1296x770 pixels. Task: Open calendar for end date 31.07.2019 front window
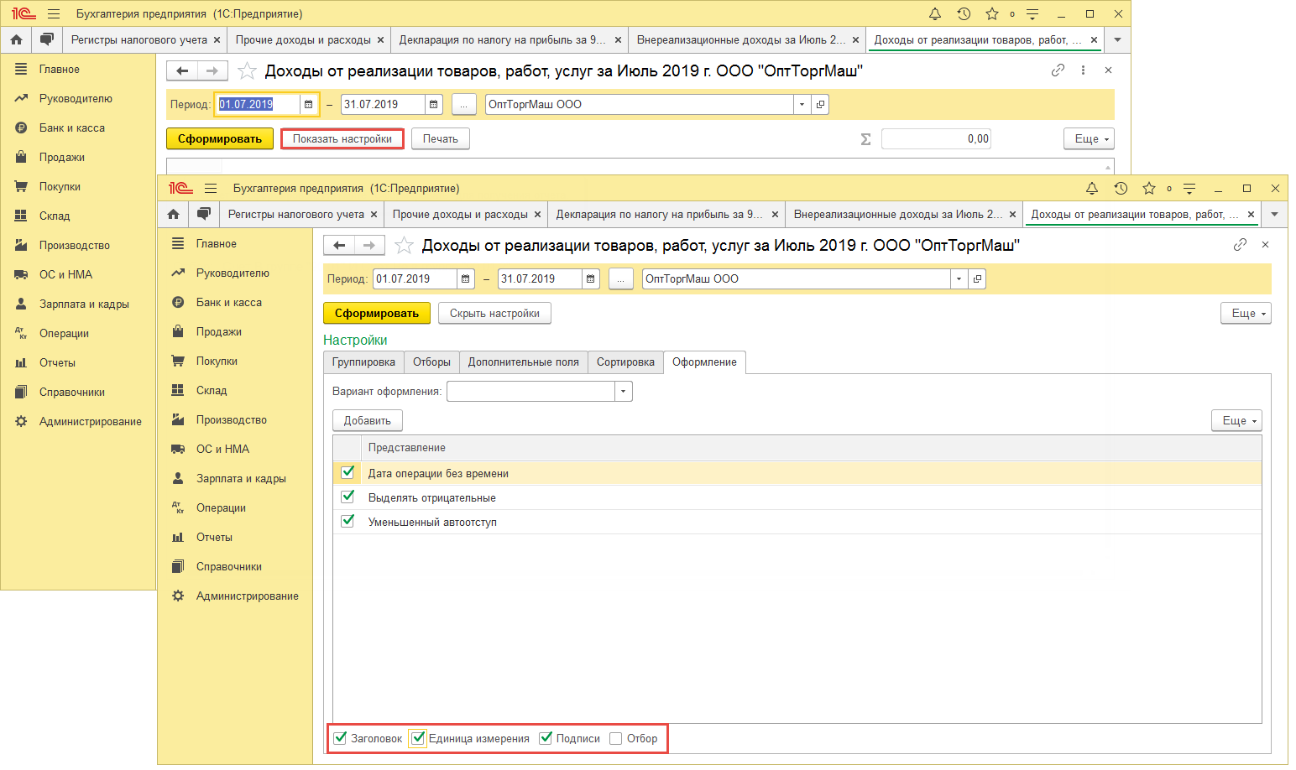[591, 279]
